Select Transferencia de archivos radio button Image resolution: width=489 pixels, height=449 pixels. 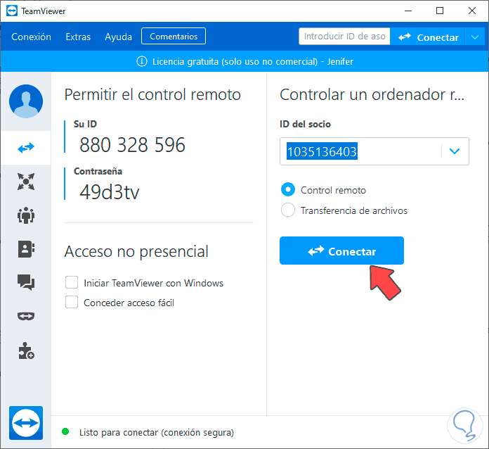[x=288, y=210]
